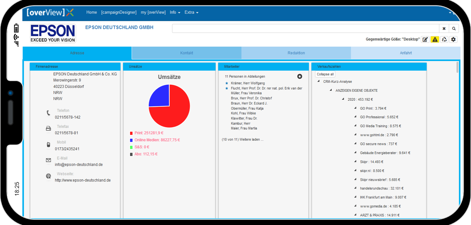Collapse the 2020 : 453.192 € node

[x=343, y=99]
